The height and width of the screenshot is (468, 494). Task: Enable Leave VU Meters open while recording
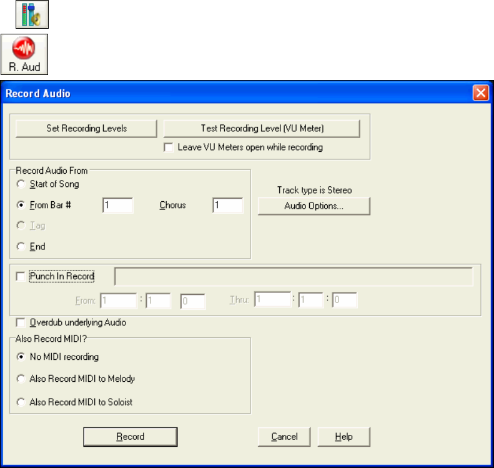click(x=169, y=147)
